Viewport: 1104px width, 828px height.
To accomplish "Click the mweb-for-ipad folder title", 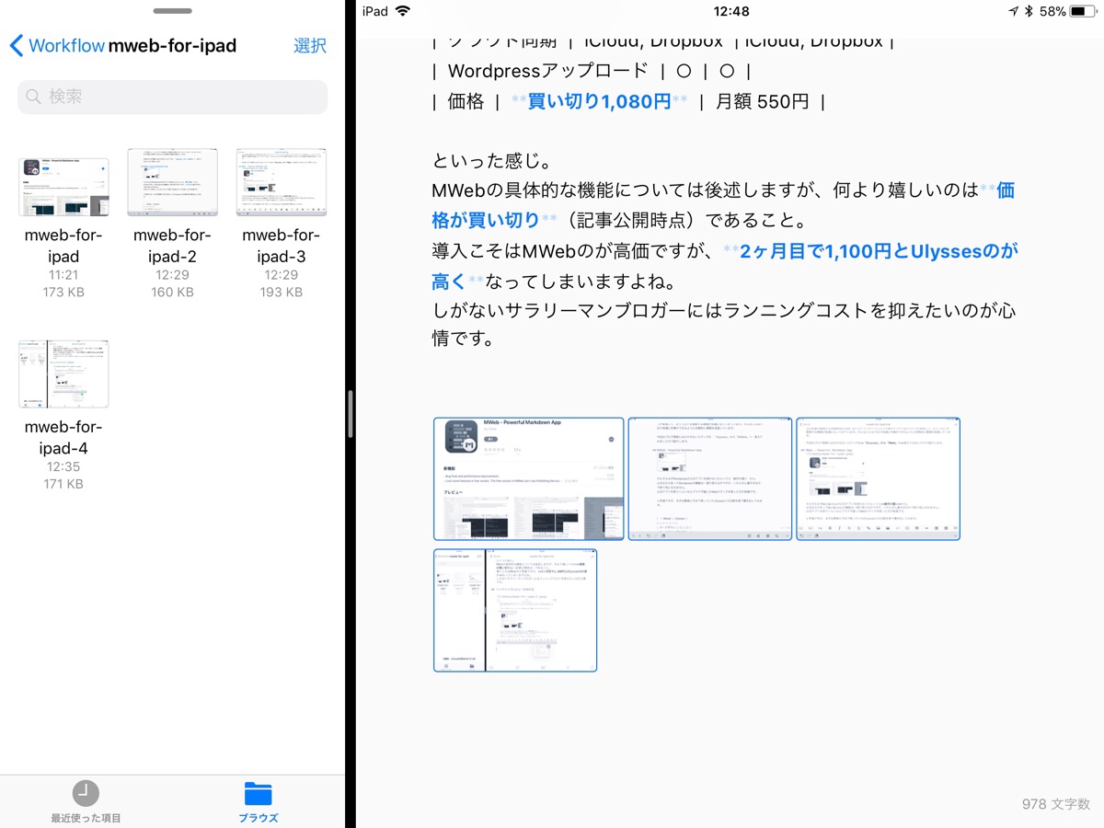I will 173,46.
